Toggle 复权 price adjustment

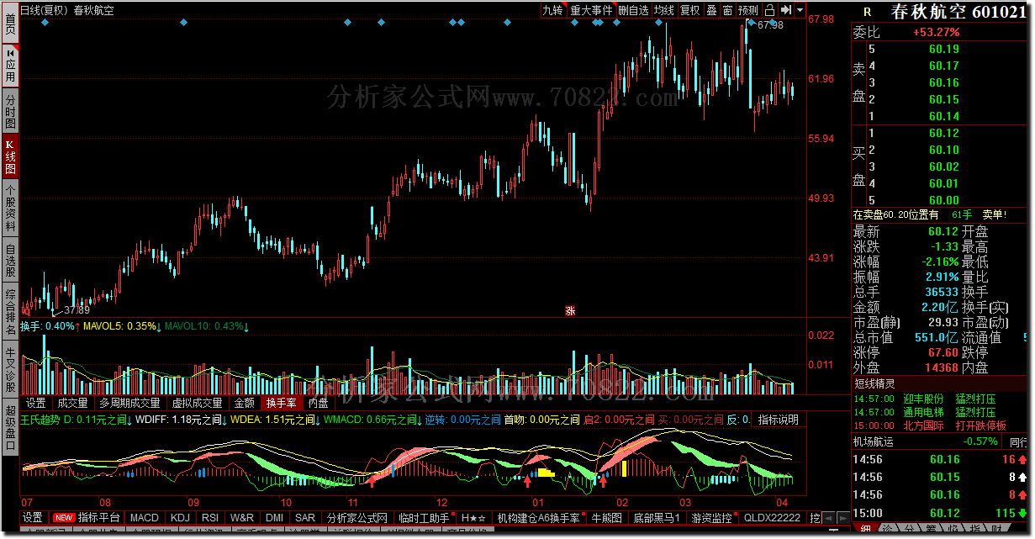(690, 10)
